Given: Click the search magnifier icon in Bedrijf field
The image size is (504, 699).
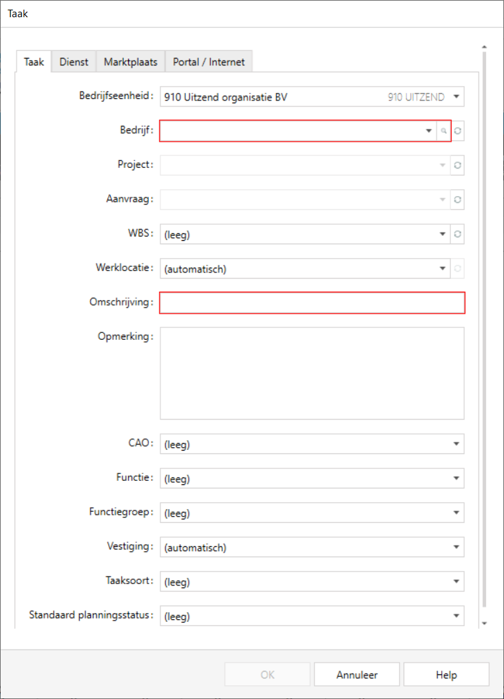Looking at the screenshot, I should point(444,131).
